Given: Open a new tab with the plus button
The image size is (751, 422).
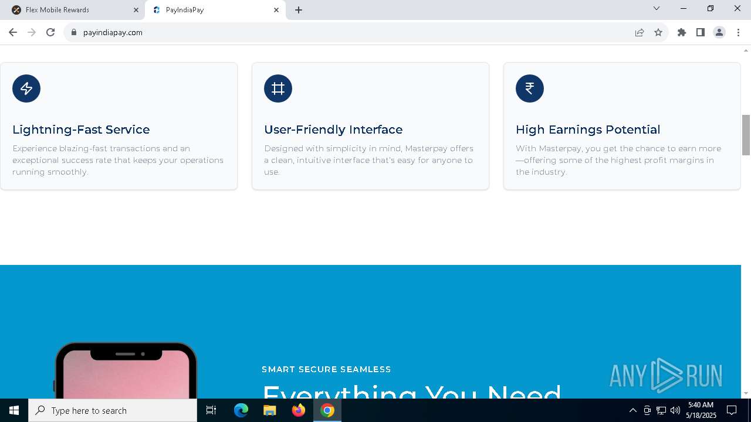Looking at the screenshot, I should coord(299,10).
